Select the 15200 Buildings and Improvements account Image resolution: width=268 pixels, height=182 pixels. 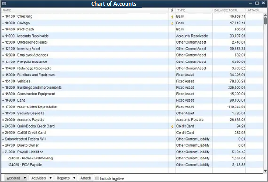pos(132,88)
